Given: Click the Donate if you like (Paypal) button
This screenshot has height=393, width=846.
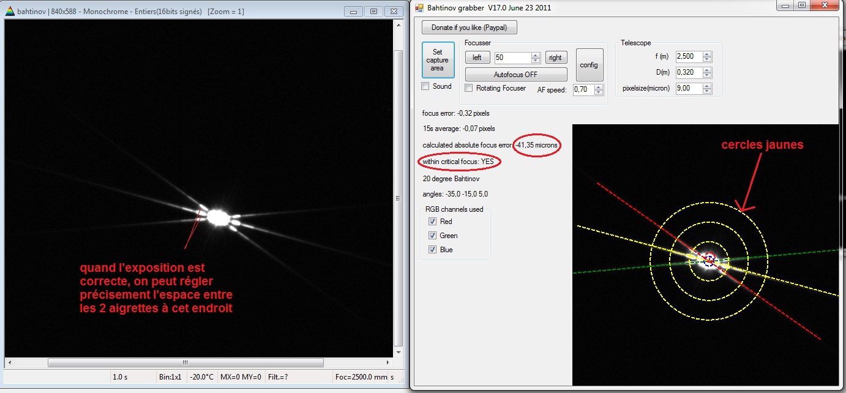Looking at the screenshot, I should (470, 28).
